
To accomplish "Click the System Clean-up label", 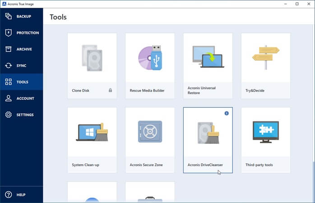I will pos(86,165).
